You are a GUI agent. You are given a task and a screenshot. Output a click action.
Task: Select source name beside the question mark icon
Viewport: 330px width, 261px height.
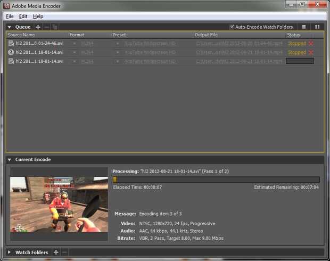(x=39, y=52)
